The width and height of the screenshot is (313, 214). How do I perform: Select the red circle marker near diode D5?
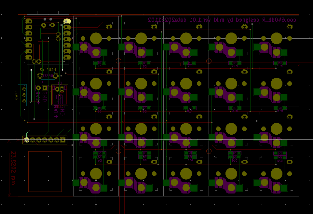click(x=118, y=61)
